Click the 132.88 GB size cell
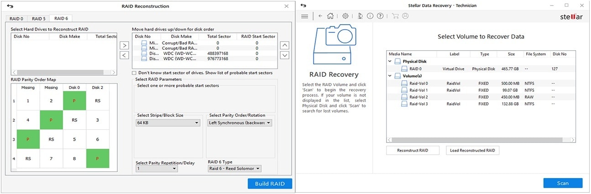Viewport: 591px width, 194px height. pyautogui.click(x=510, y=104)
